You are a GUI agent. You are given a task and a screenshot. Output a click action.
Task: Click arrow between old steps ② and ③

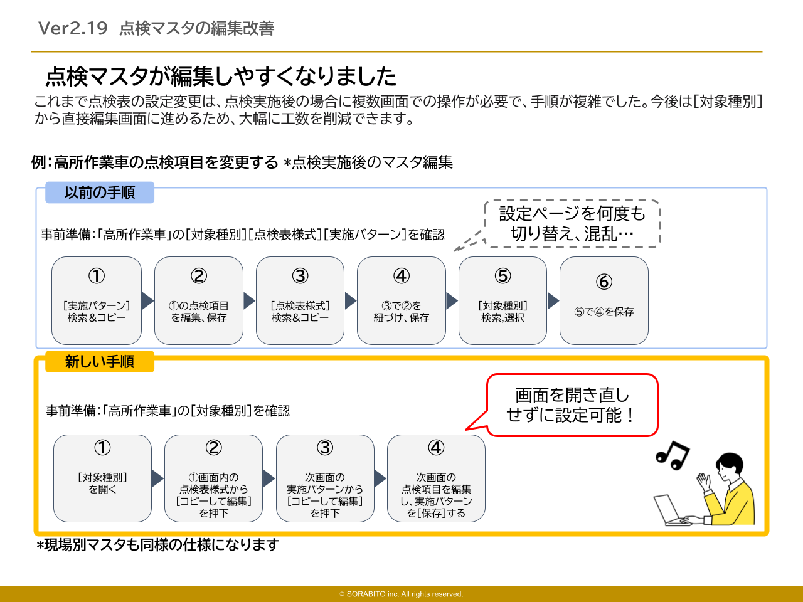tap(249, 301)
